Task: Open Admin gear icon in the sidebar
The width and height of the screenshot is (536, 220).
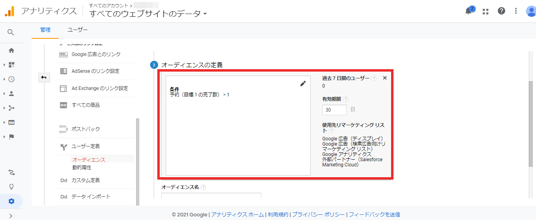Action: pyautogui.click(x=11, y=201)
